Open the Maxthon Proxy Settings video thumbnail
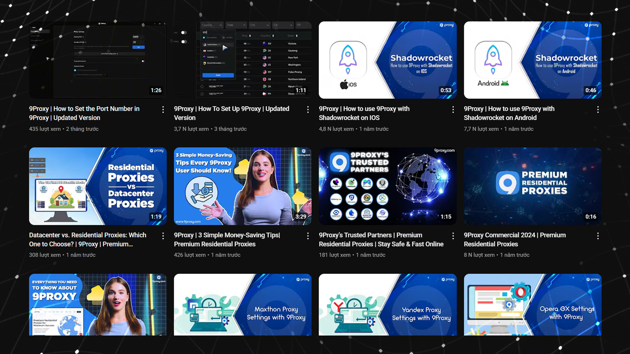Viewport: 630px width, 354px height. 243,304
